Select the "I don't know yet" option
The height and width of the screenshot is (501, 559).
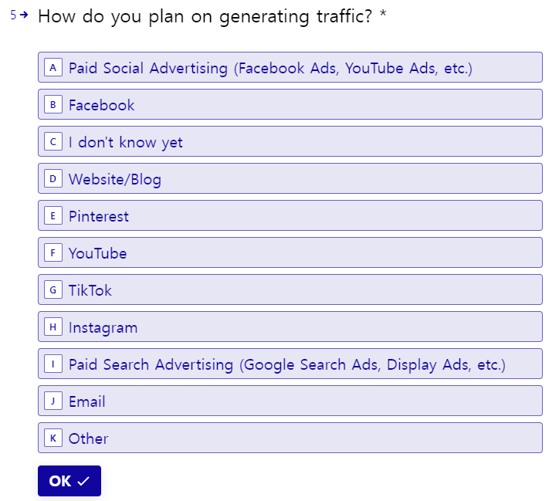click(x=290, y=141)
